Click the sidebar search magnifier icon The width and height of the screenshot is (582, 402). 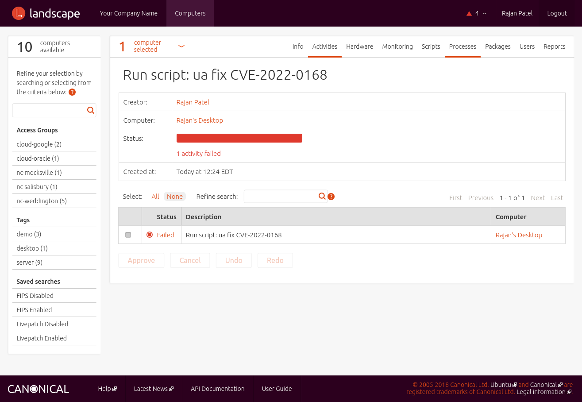[91, 110]
